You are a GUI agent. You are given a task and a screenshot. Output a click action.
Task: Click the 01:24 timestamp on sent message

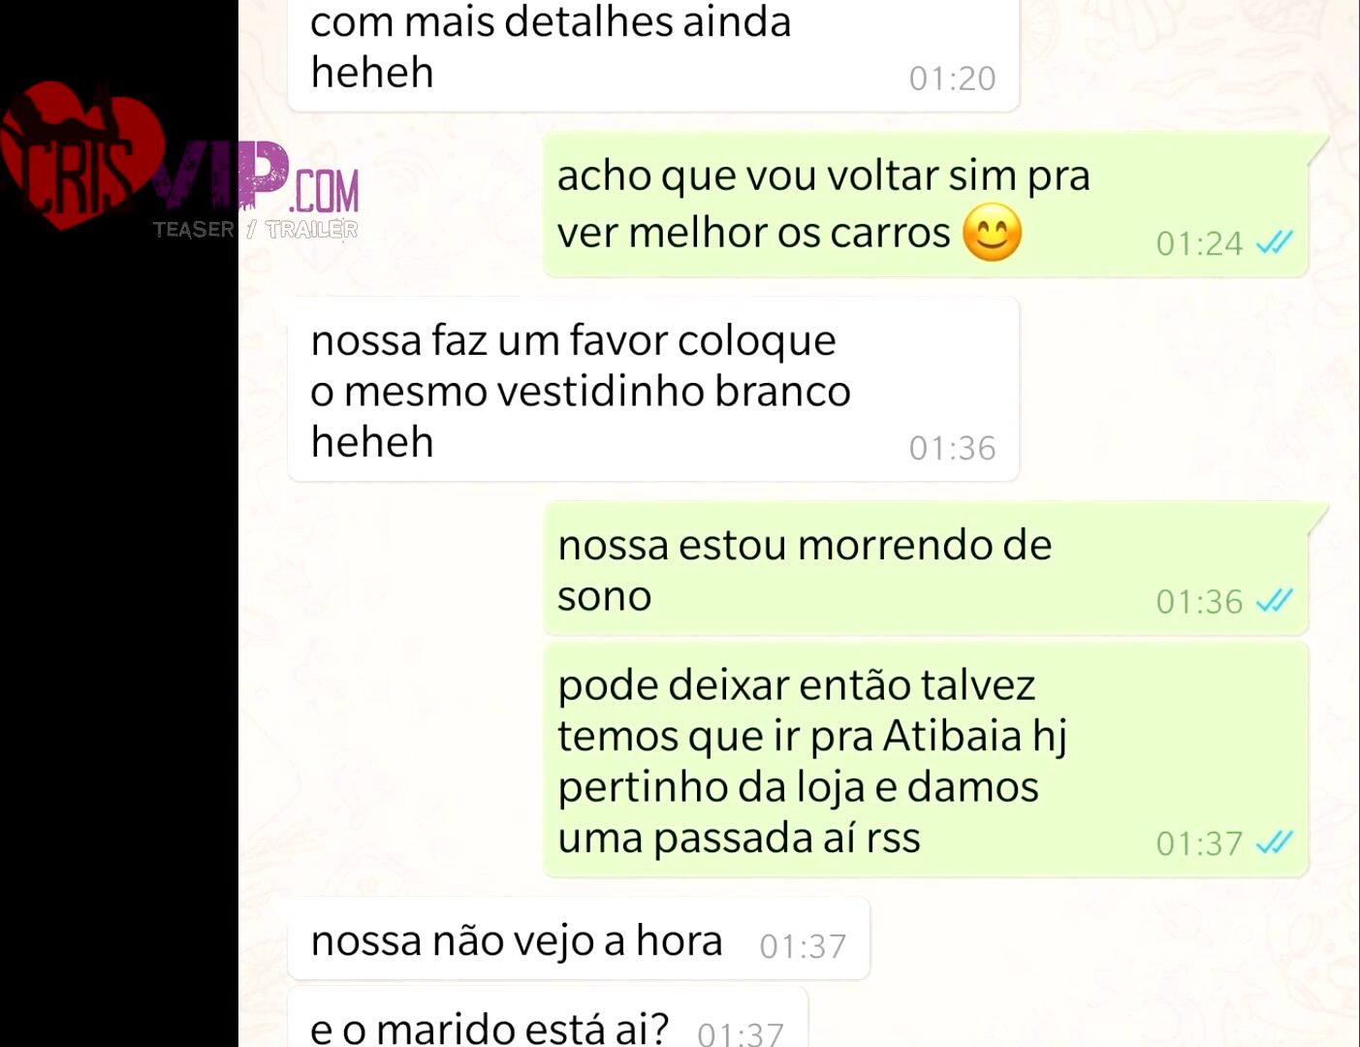pyautogui.click(x=1199, y=243)
